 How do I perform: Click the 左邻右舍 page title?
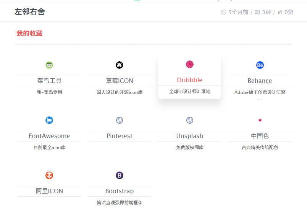point(30,12)
